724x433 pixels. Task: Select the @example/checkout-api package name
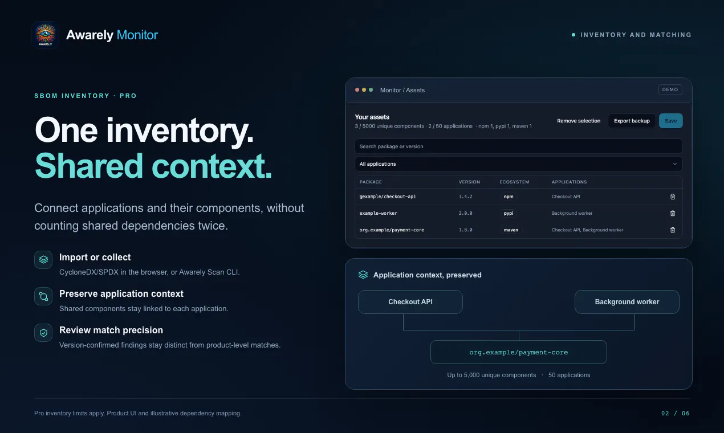pyautogui.click(x=388, y=197)
